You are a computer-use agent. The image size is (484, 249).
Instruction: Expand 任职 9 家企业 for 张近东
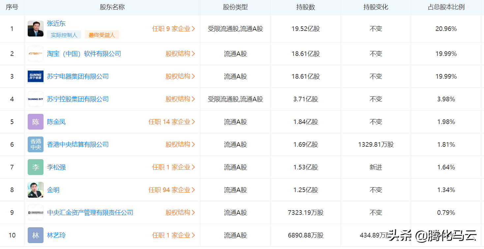[x=173, y=29]
